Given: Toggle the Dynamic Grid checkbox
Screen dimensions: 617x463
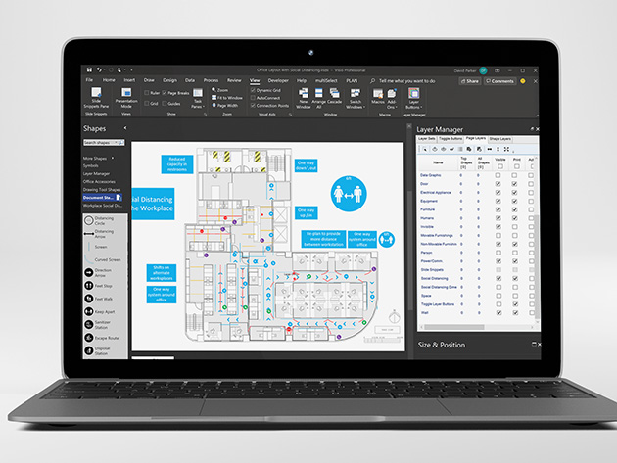Looking at the screenshot, I should coord(255,90).
